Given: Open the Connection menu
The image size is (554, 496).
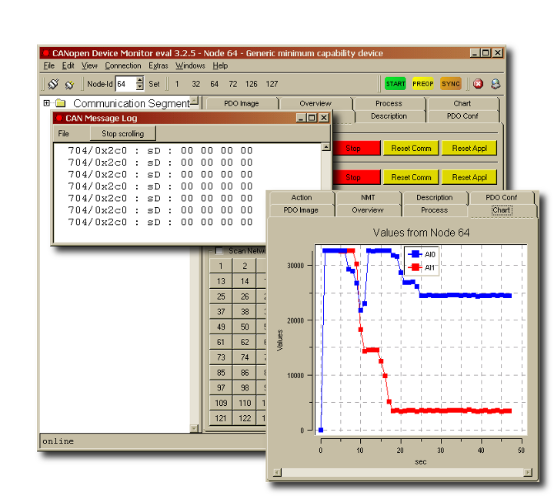Looking at the screenshot, I should coord(122,65).
